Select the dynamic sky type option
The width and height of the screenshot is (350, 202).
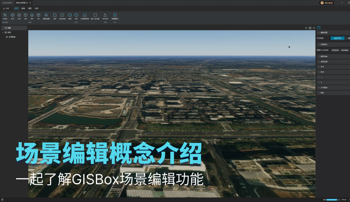tap(336, 38)
